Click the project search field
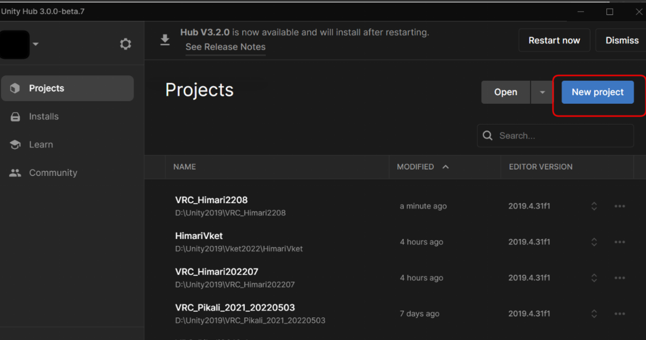Viewport: 646px width, 340px height. (555, 136)
